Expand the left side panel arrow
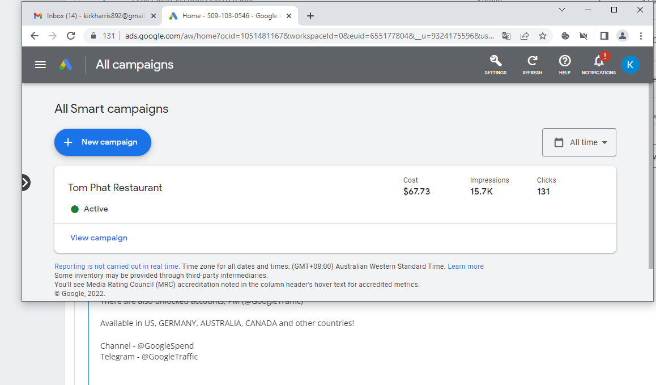Image resolution: width=656 pixels, height=385 pixels. coord(25,183)
